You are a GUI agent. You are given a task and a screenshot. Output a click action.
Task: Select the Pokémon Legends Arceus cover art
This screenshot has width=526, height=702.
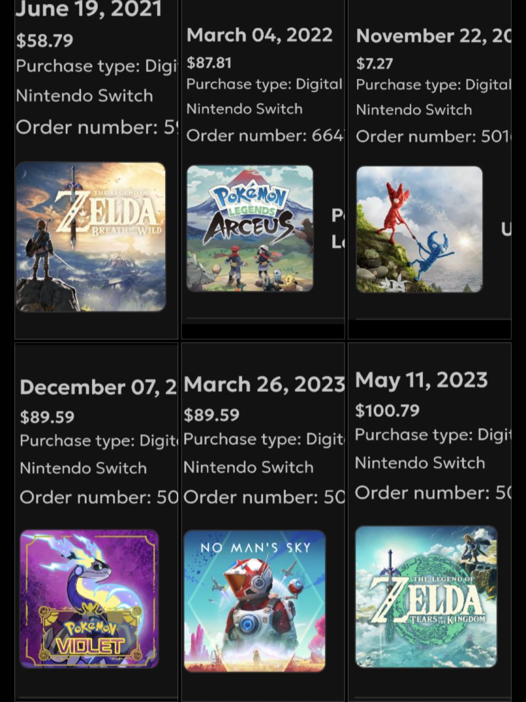[x=250, y=228]
